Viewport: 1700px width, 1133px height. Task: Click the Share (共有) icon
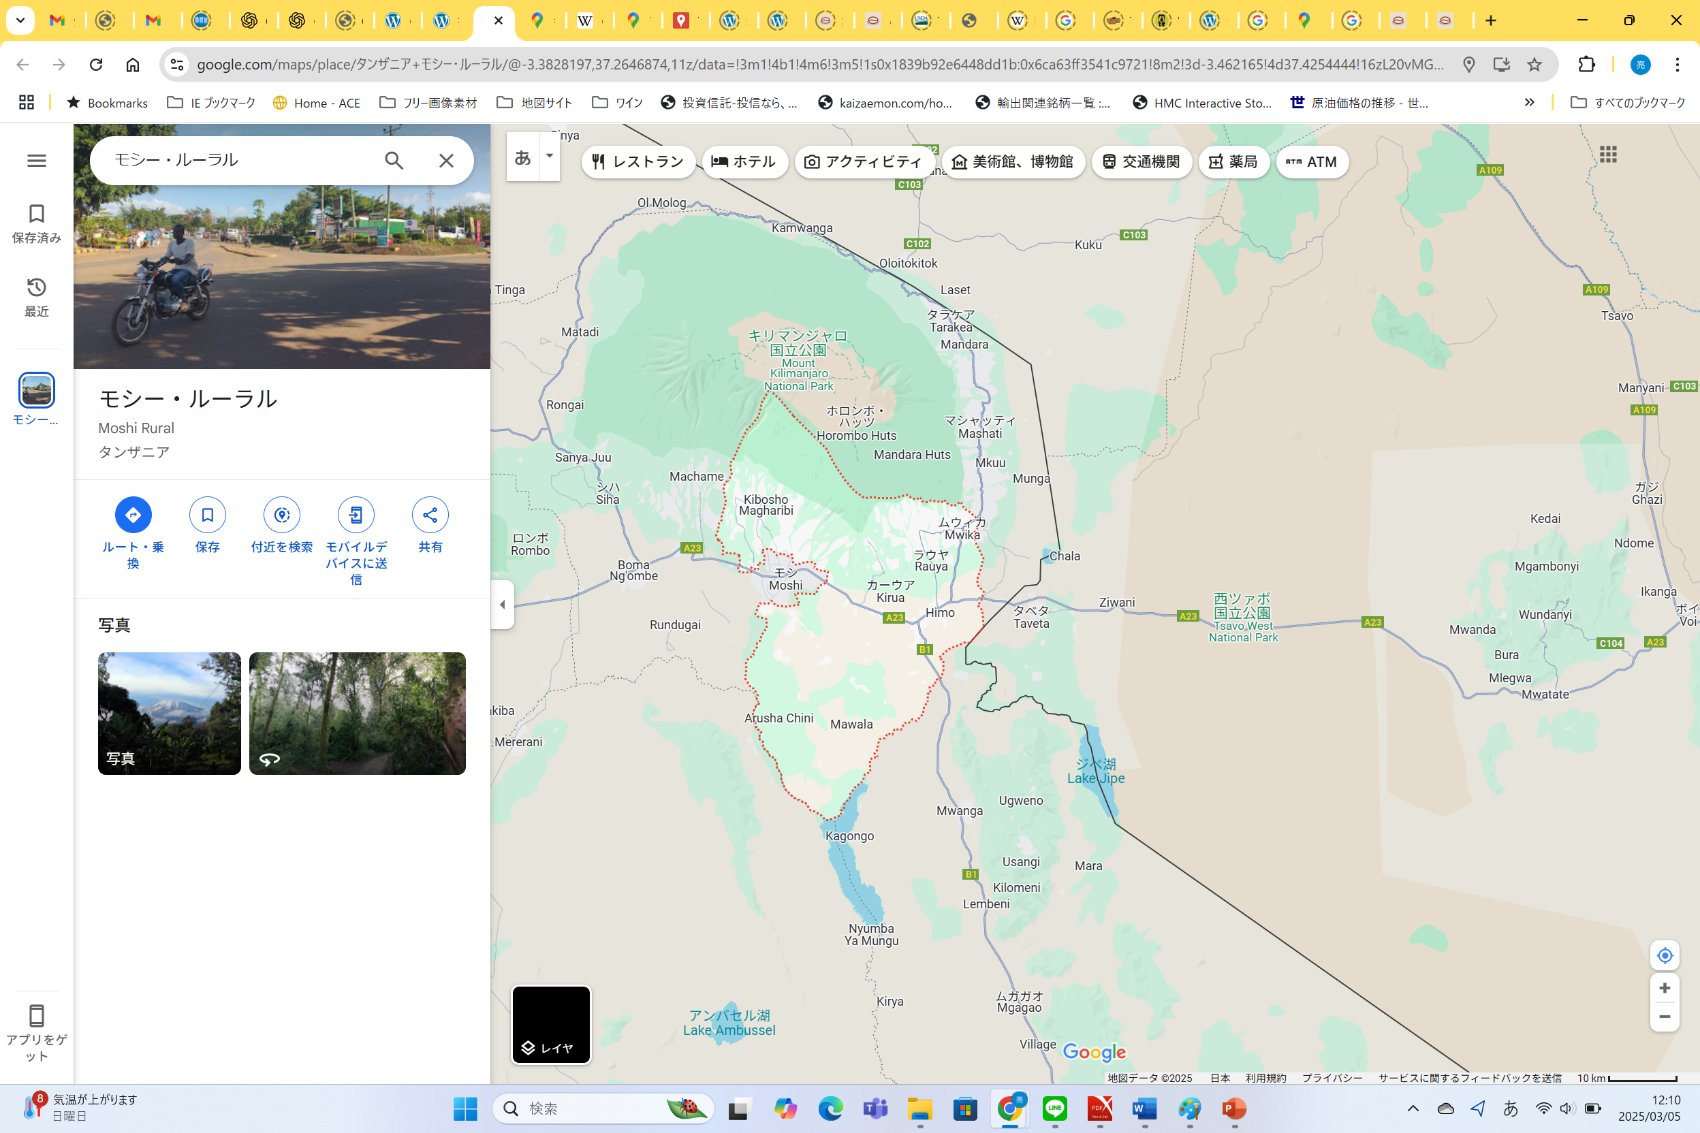tap(430, 515)
